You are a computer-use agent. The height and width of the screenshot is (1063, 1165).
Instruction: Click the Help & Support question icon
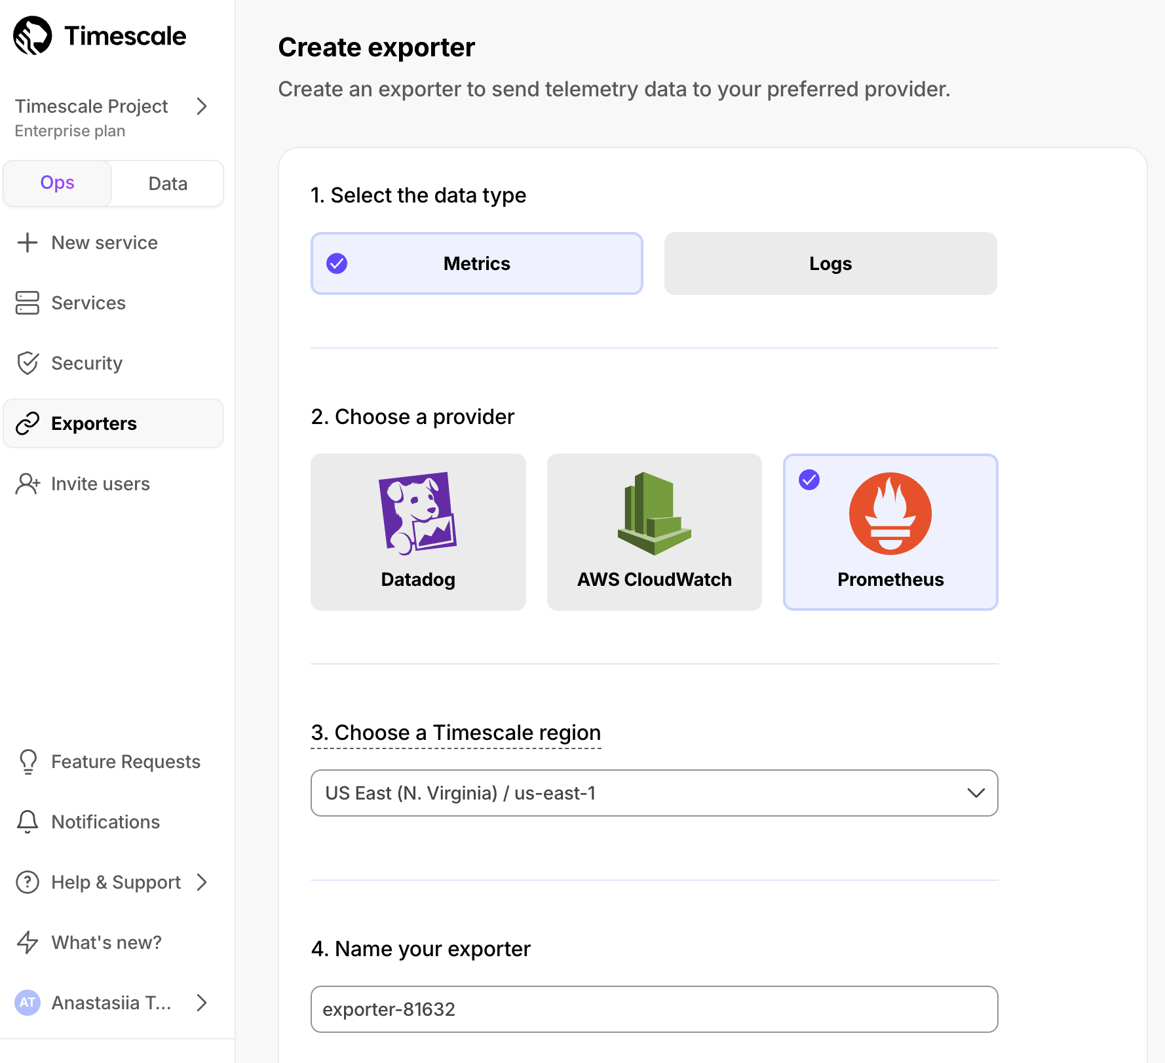click(x=28, y=882)
